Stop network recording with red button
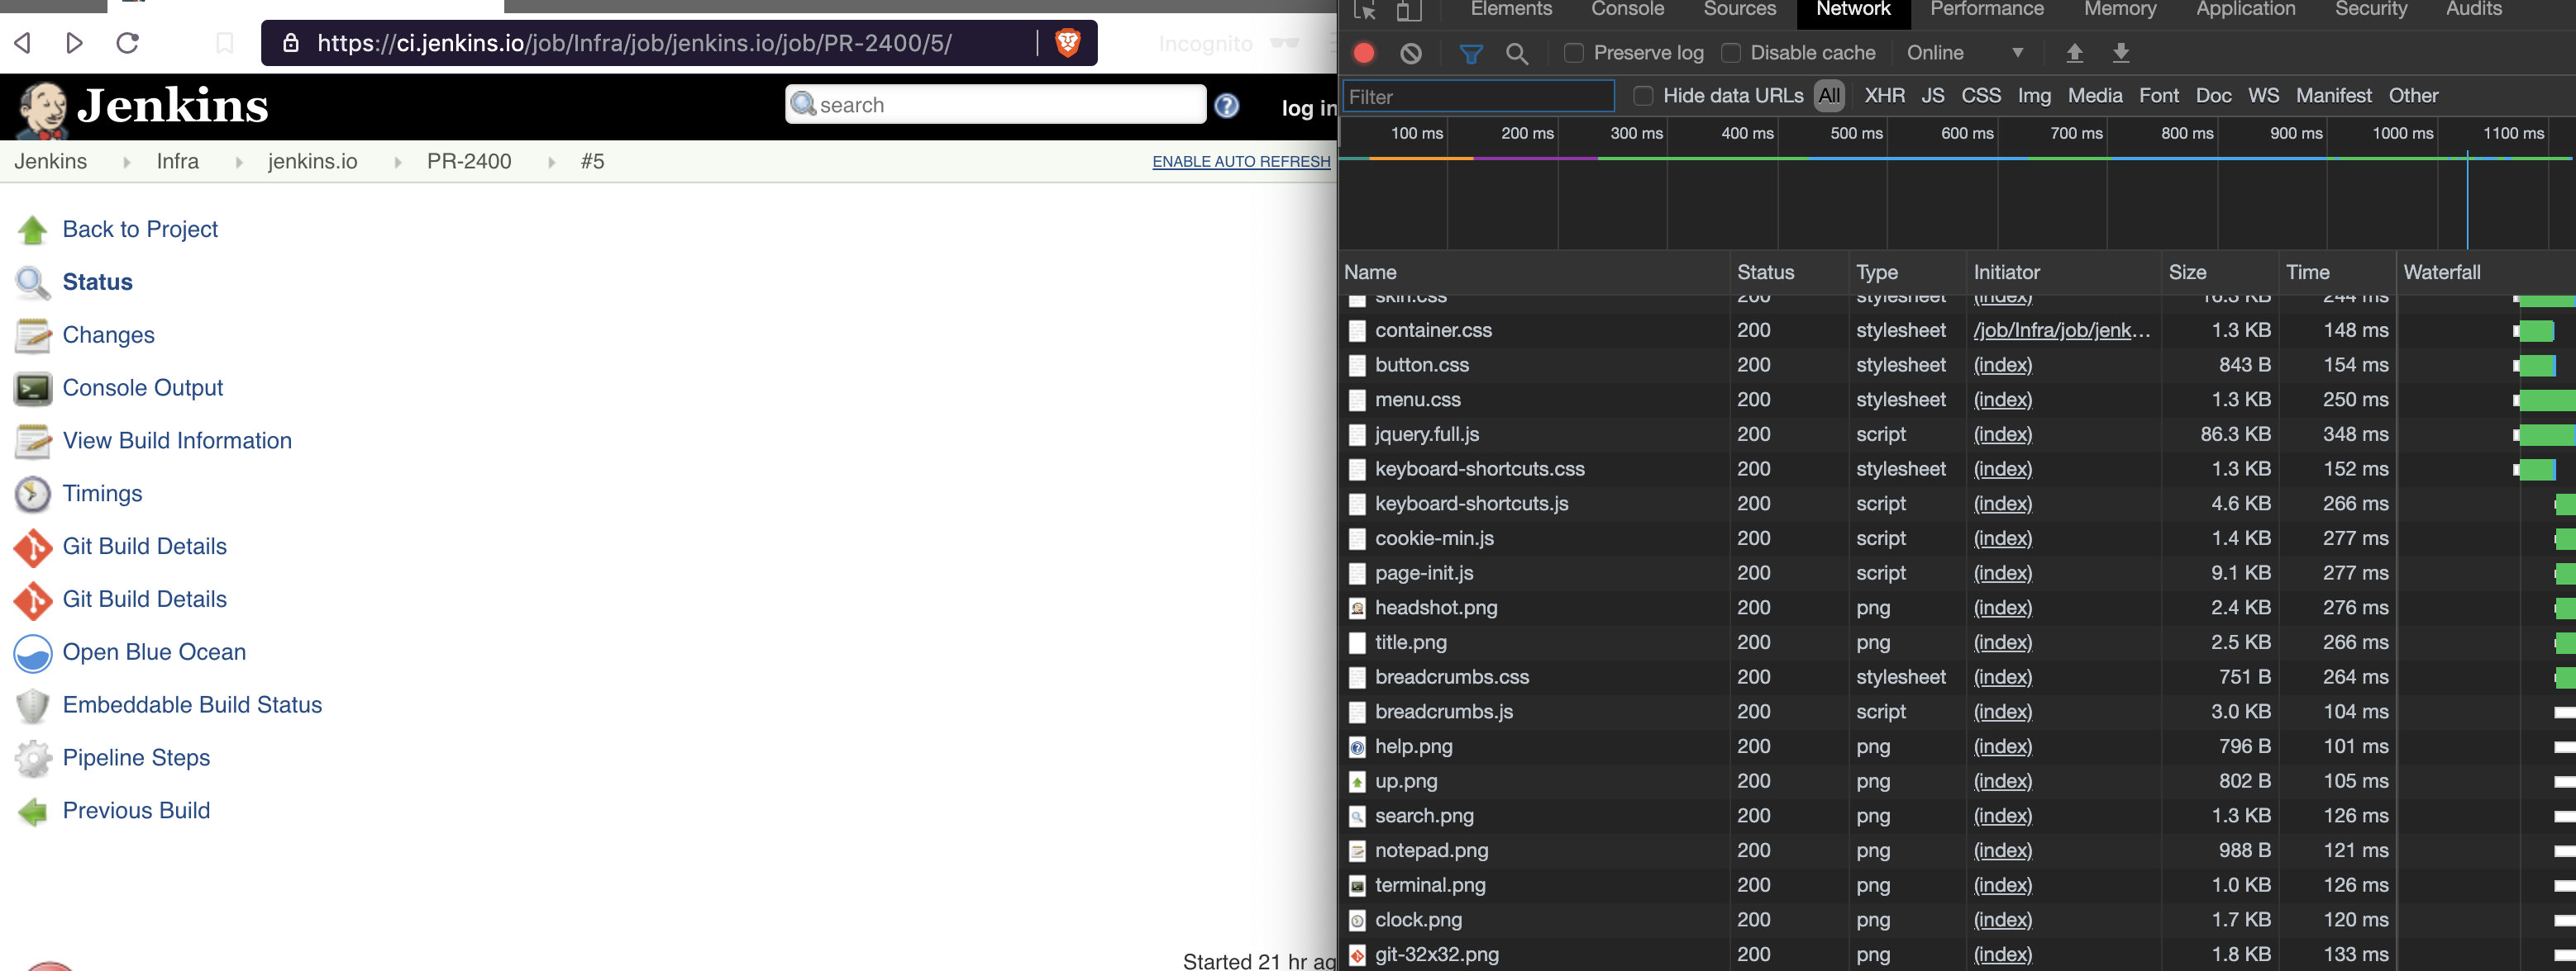This screenshot has width=2576, height=971. click(1363, 53)
